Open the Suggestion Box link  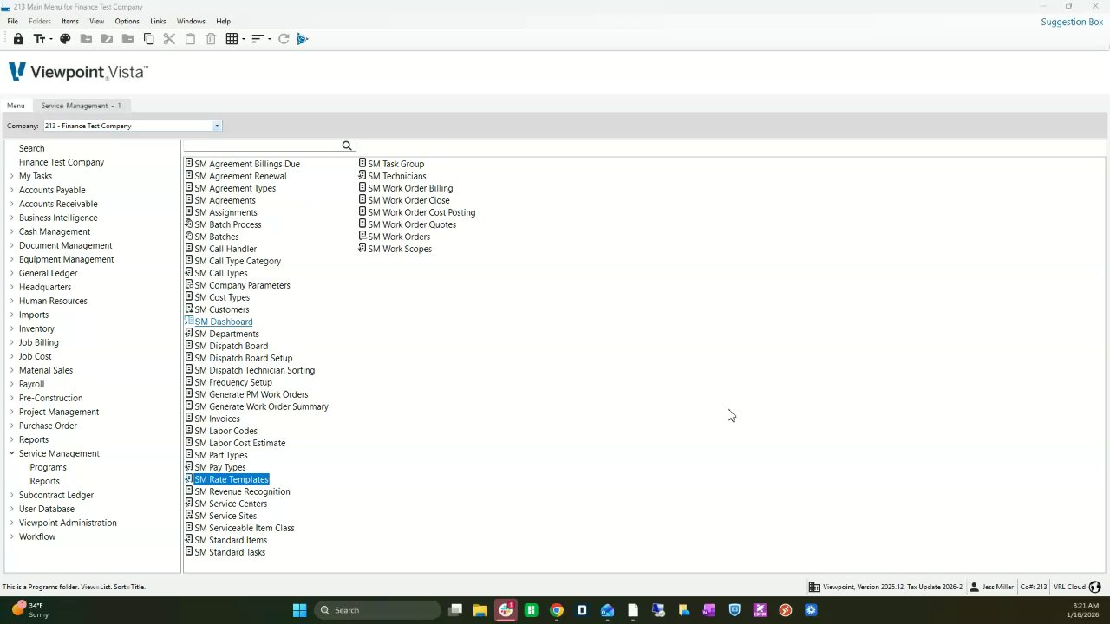click(1072, 22)
